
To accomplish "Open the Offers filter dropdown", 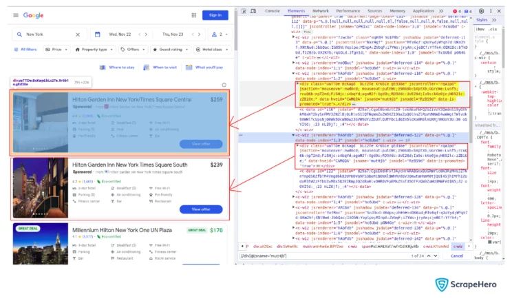I will [x=133, y=50].
